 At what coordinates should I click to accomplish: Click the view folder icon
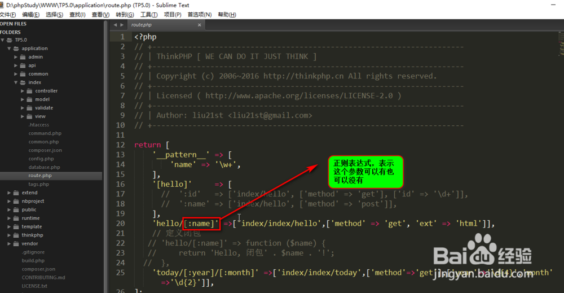pos(29,116)
